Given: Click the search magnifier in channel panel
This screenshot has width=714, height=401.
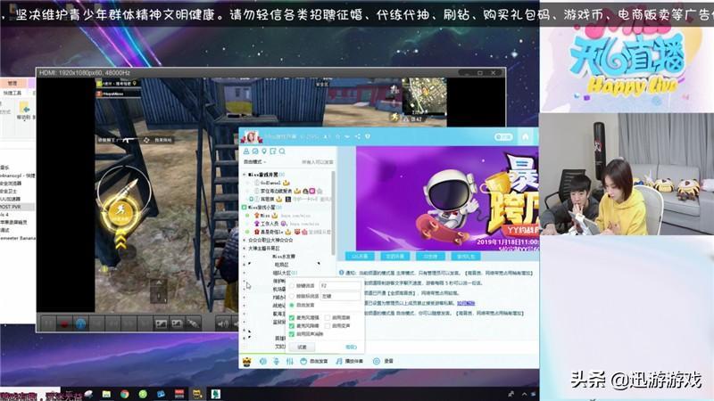Looking at the screenshot, I should (x=282, y=151).
